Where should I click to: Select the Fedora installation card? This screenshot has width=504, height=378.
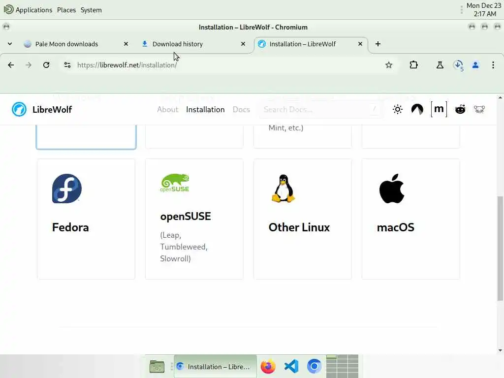(86, 219)
